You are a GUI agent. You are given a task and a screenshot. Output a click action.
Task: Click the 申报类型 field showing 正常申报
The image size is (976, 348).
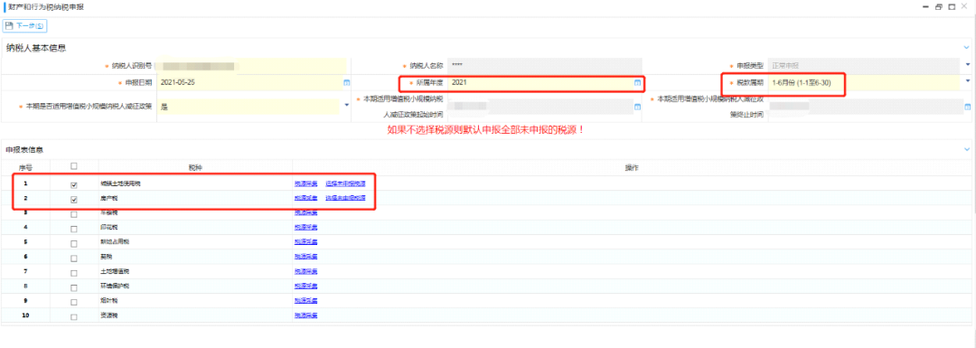(864, 65)
